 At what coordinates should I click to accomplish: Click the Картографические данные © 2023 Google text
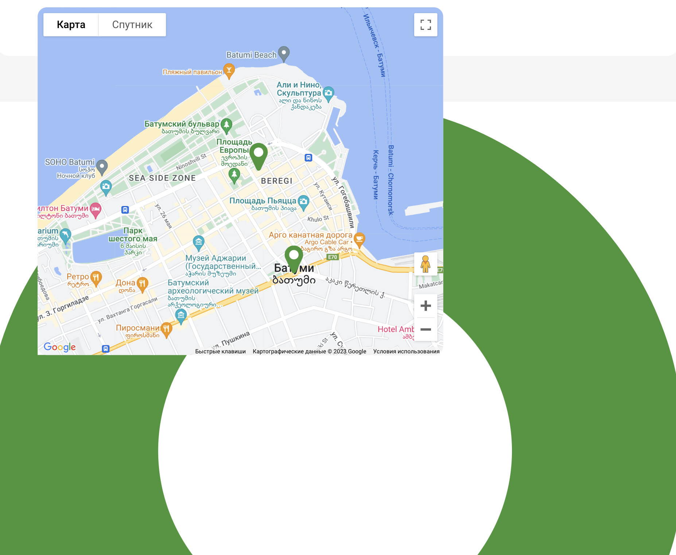pos(310,352)
